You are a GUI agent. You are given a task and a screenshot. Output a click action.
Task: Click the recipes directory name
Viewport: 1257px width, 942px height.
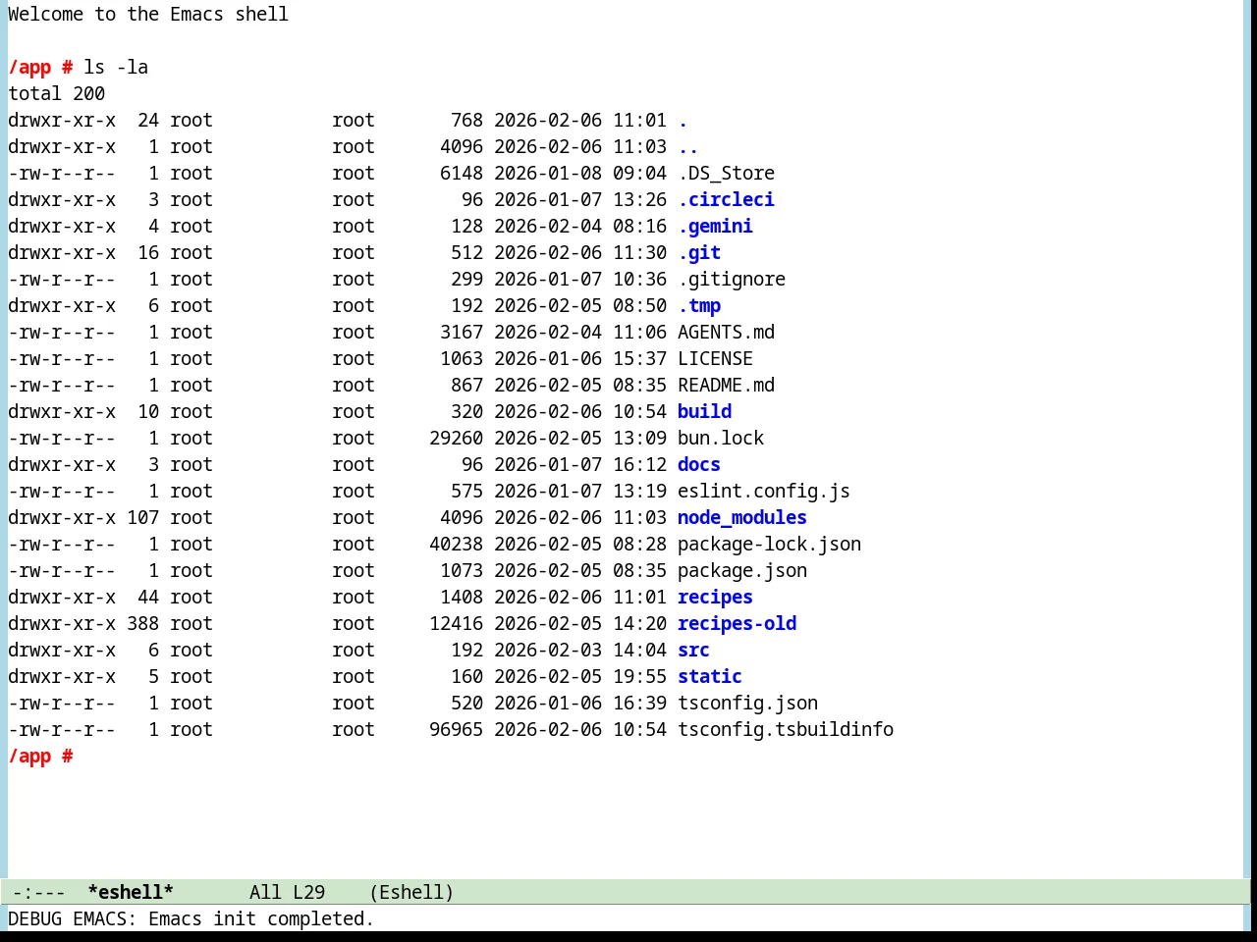click(x=715, y=597)
